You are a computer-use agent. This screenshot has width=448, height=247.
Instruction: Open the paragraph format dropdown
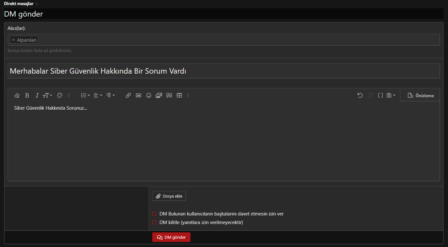pos(110,95)
